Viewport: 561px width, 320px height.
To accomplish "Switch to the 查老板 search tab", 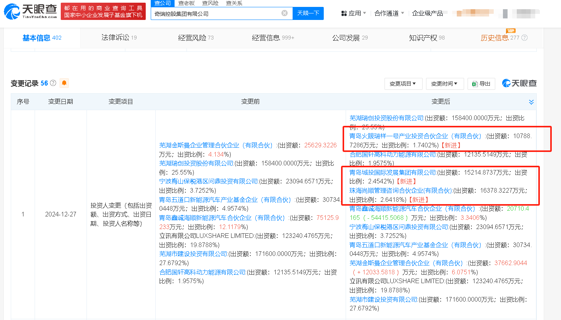I will tap(186, 3).
